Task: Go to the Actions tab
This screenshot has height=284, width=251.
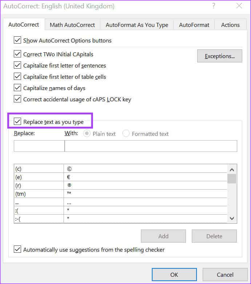Action: click(x=230, y=25)
